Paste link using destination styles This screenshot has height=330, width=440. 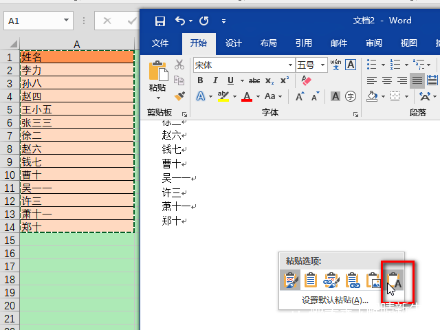(352, 280)
